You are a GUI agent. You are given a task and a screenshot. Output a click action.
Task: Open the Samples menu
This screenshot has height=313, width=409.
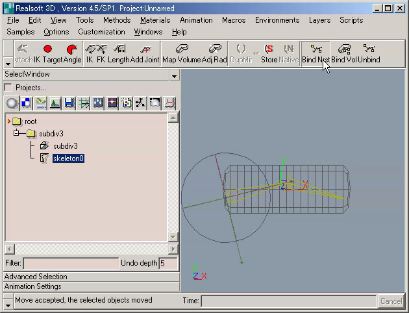[21, 32]
